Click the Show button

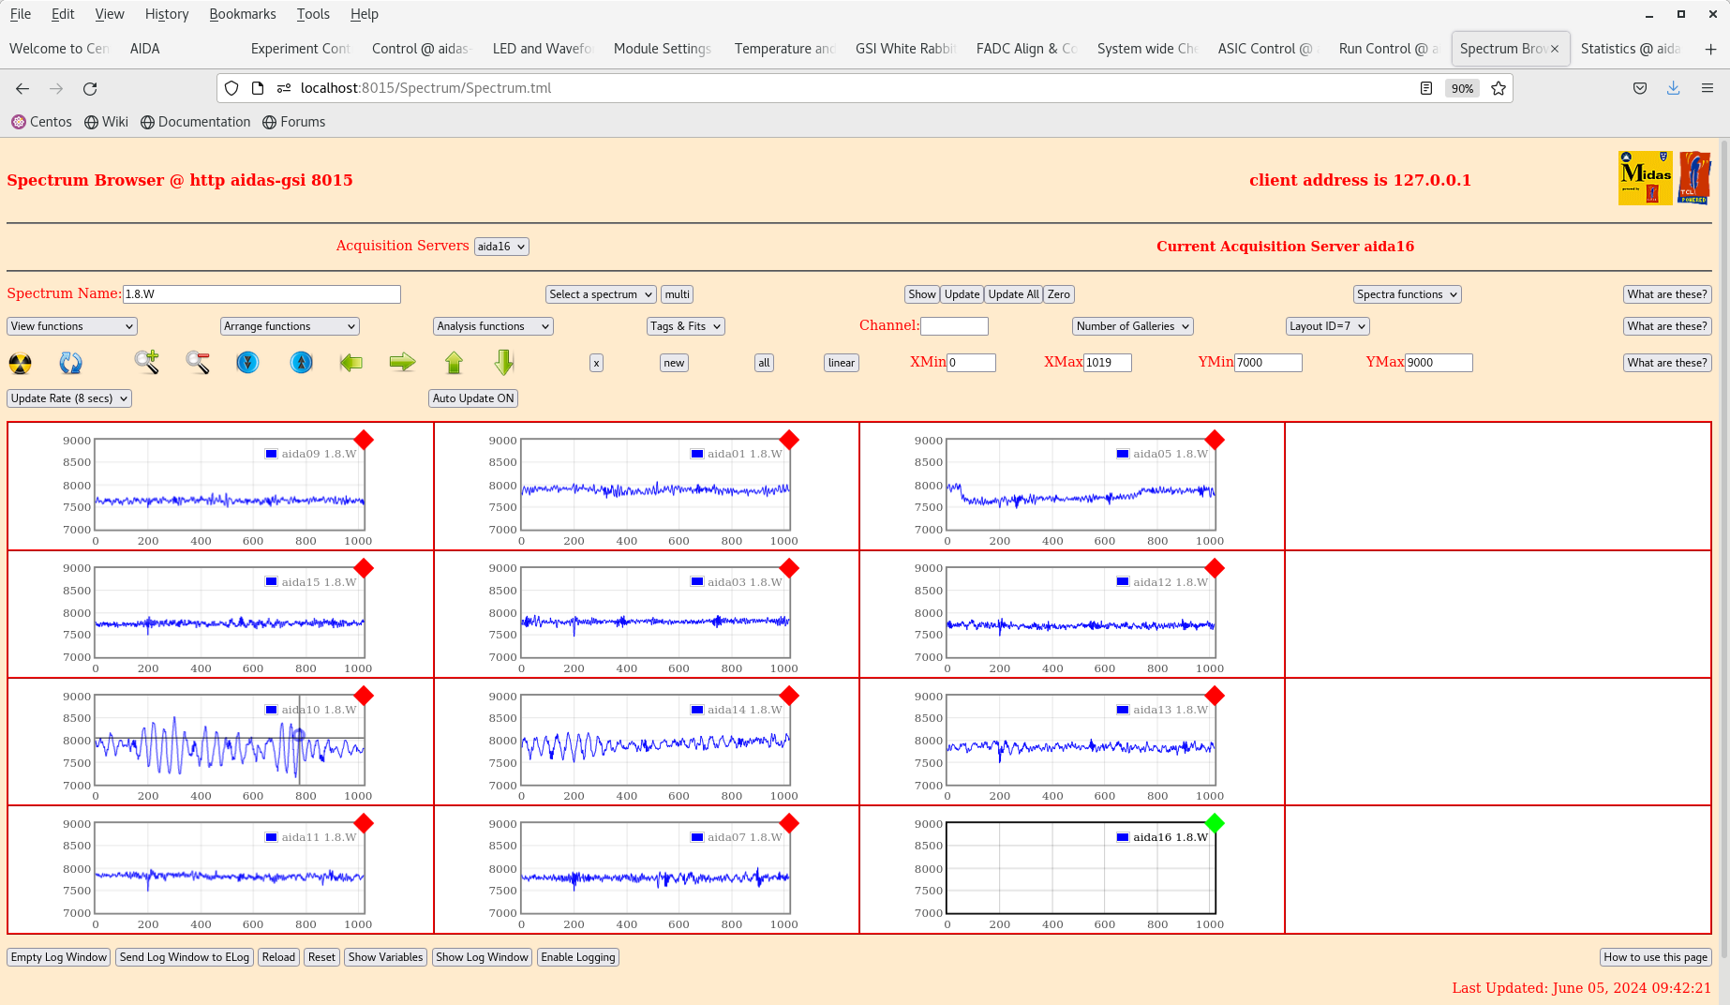click(922, 294)
